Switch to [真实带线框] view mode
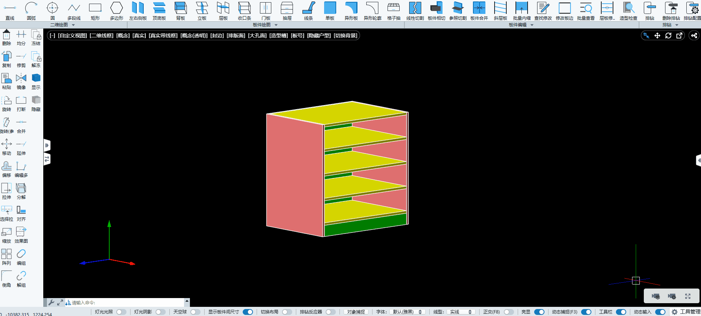 pyautogui.click(x=163, y=36)
